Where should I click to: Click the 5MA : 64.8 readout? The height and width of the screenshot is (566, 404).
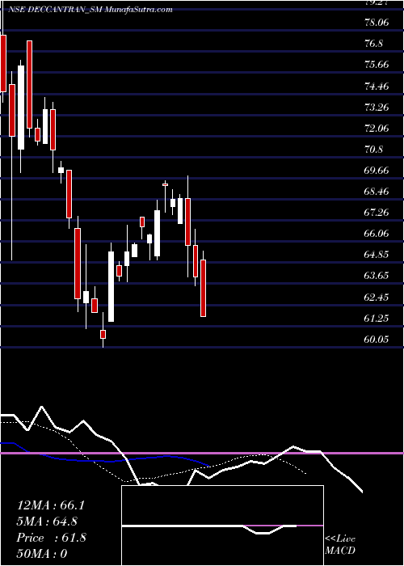click(x=47, y=522)
